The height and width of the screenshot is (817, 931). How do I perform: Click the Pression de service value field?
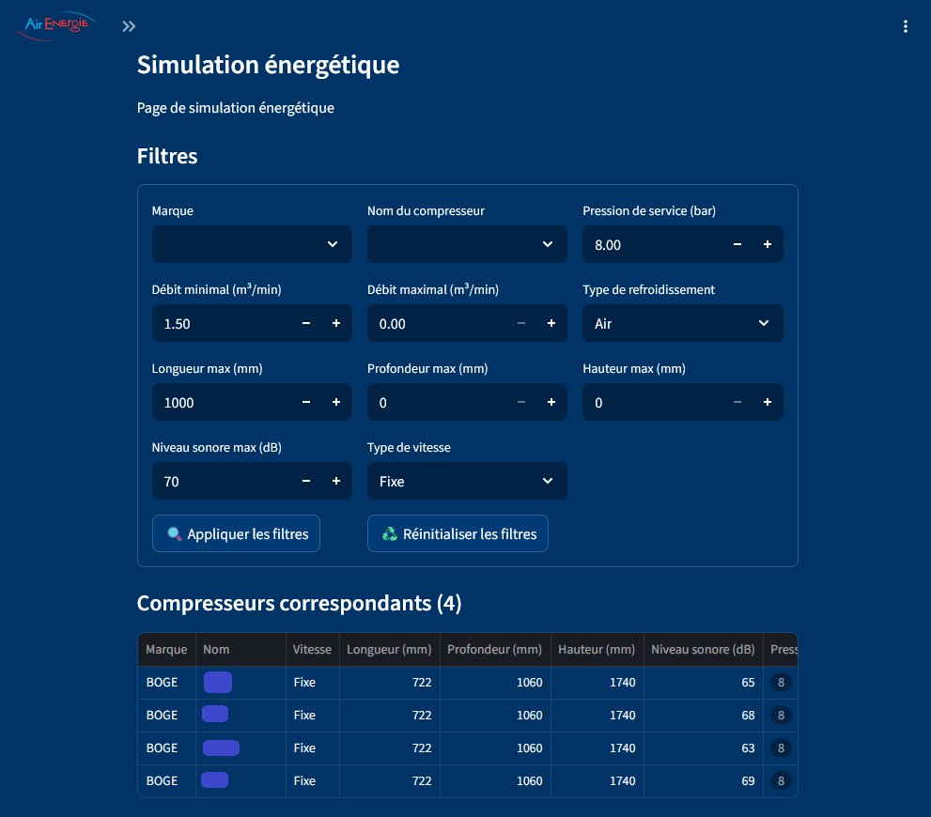tap(652, 244)
